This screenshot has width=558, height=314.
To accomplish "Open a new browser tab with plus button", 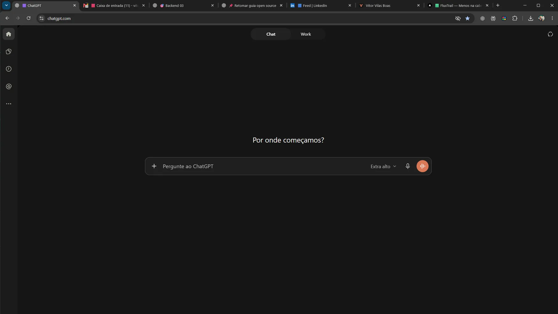I will point(498,5).
